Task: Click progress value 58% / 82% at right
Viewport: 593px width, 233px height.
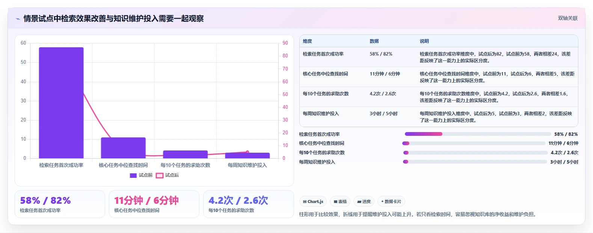Action: (566, 134)
